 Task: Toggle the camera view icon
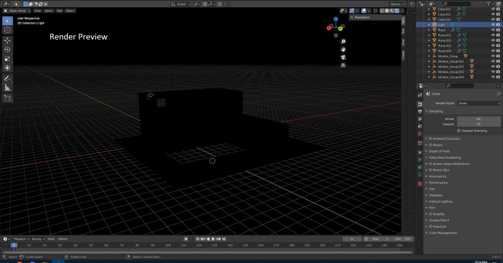pyautogui.click(x=343, y=57)
